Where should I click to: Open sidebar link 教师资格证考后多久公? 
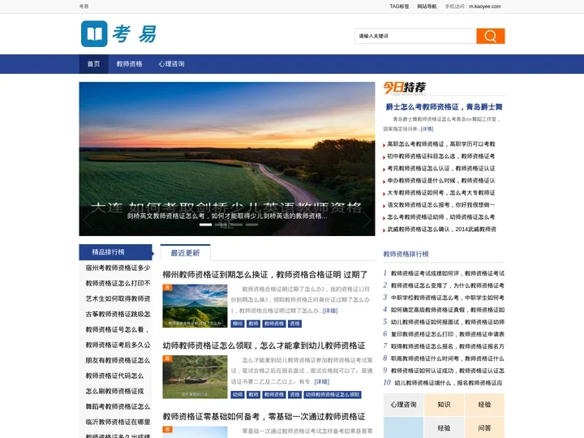(118, 345)
